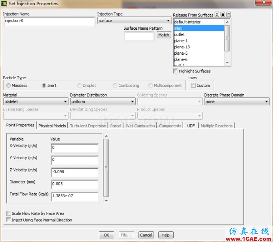Click the Surface Name Pattern field
This screenshot has width=273, height=242.
(139, 36)
